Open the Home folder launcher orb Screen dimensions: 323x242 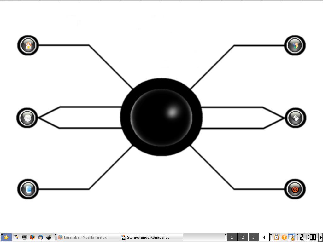pos(28,45)
